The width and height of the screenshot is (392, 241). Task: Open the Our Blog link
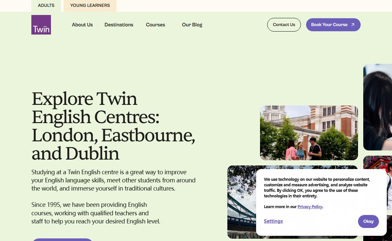pos(192,25)
